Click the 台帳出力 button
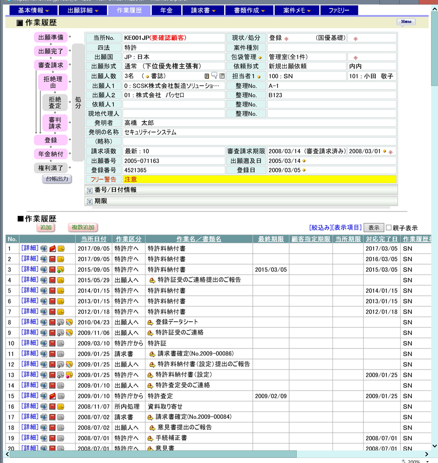The image size is (438, 463). tap(57, 179)
